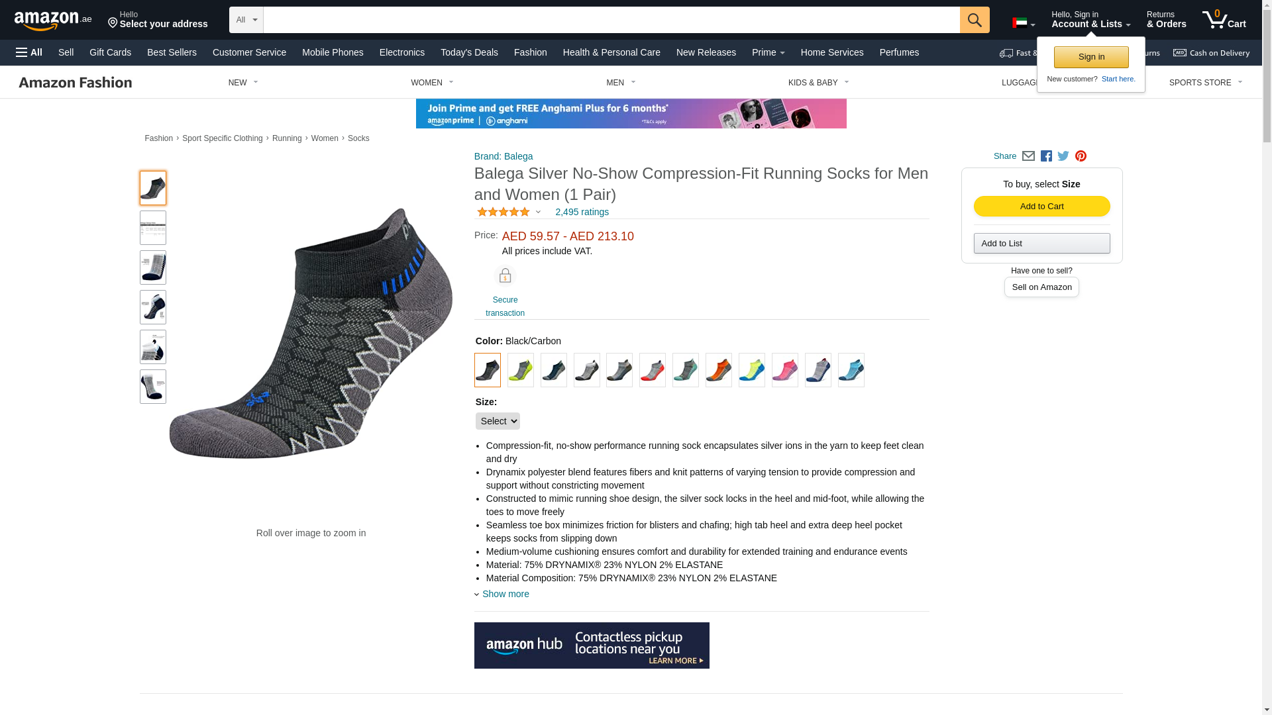
Task: Open the search category All dropdown
Action: tap(246, 20)
